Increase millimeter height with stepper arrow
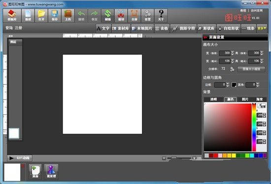 point(262,60)
